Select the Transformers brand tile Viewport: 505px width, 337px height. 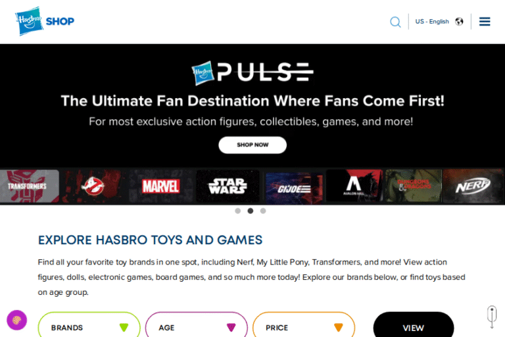[x=29, y=186]
